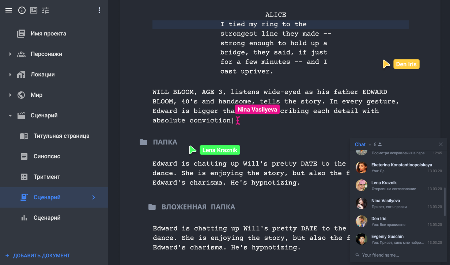
Task: Click the Your friend name search field
Action: pos(398,255)
